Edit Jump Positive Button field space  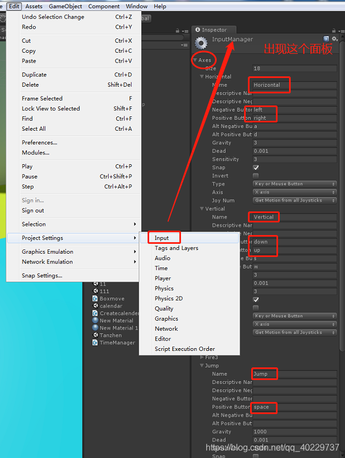click(x=295, y=407)
